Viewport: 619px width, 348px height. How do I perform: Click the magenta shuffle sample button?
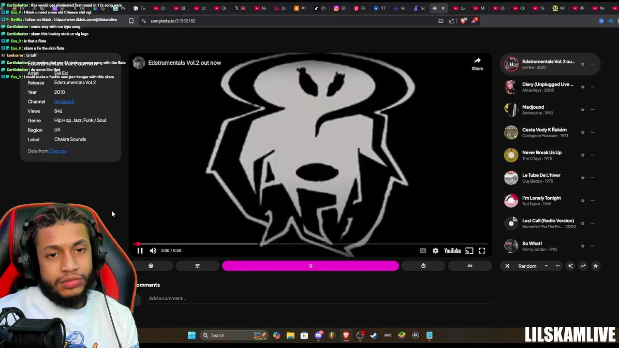(310, 266)
